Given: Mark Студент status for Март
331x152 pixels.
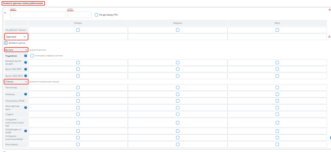Looking at the screenshot, I should [x=277, y=114].
